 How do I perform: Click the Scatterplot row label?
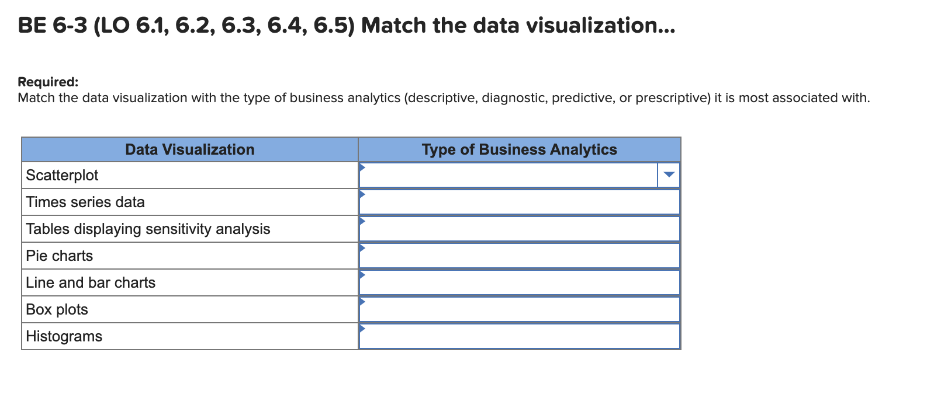point(62,175)
